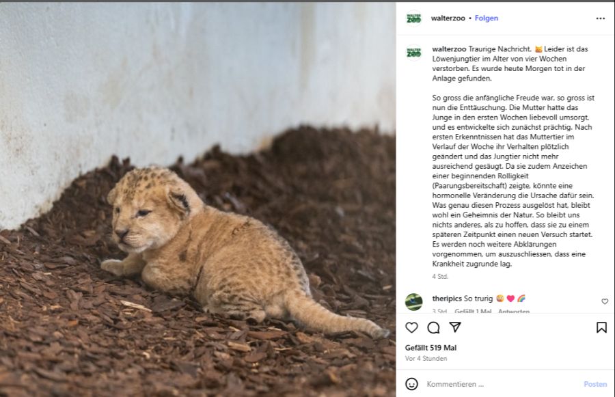Viewport: 615px width, 397px height.
Task: Follow walterzoo via the Folgen link
Action: [x=487, y=18]
